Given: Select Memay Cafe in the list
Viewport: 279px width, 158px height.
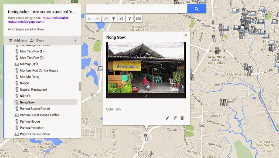Looking at the screenshot, I should pyautogui.click(x=45, y=64).
